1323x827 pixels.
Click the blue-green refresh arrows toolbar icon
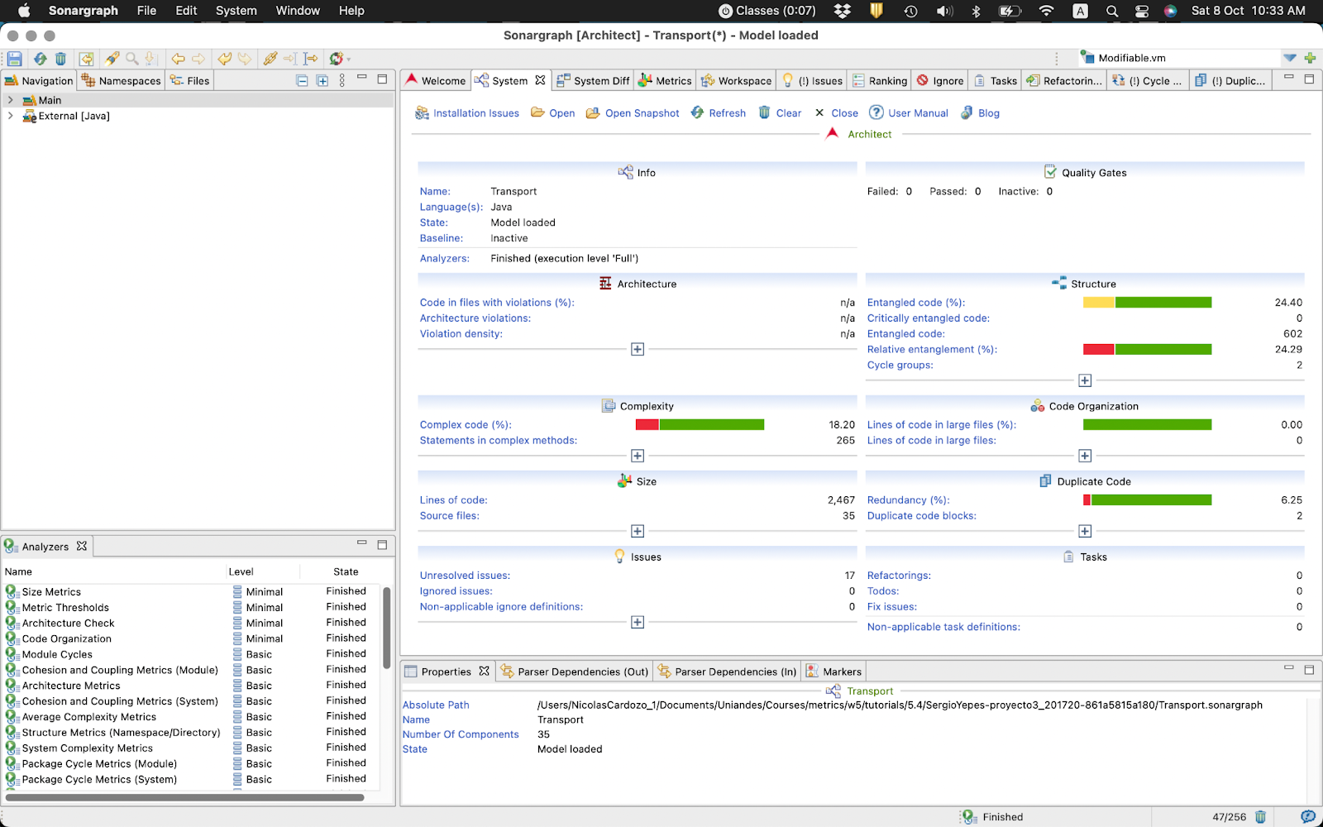[x=40, y=59]
